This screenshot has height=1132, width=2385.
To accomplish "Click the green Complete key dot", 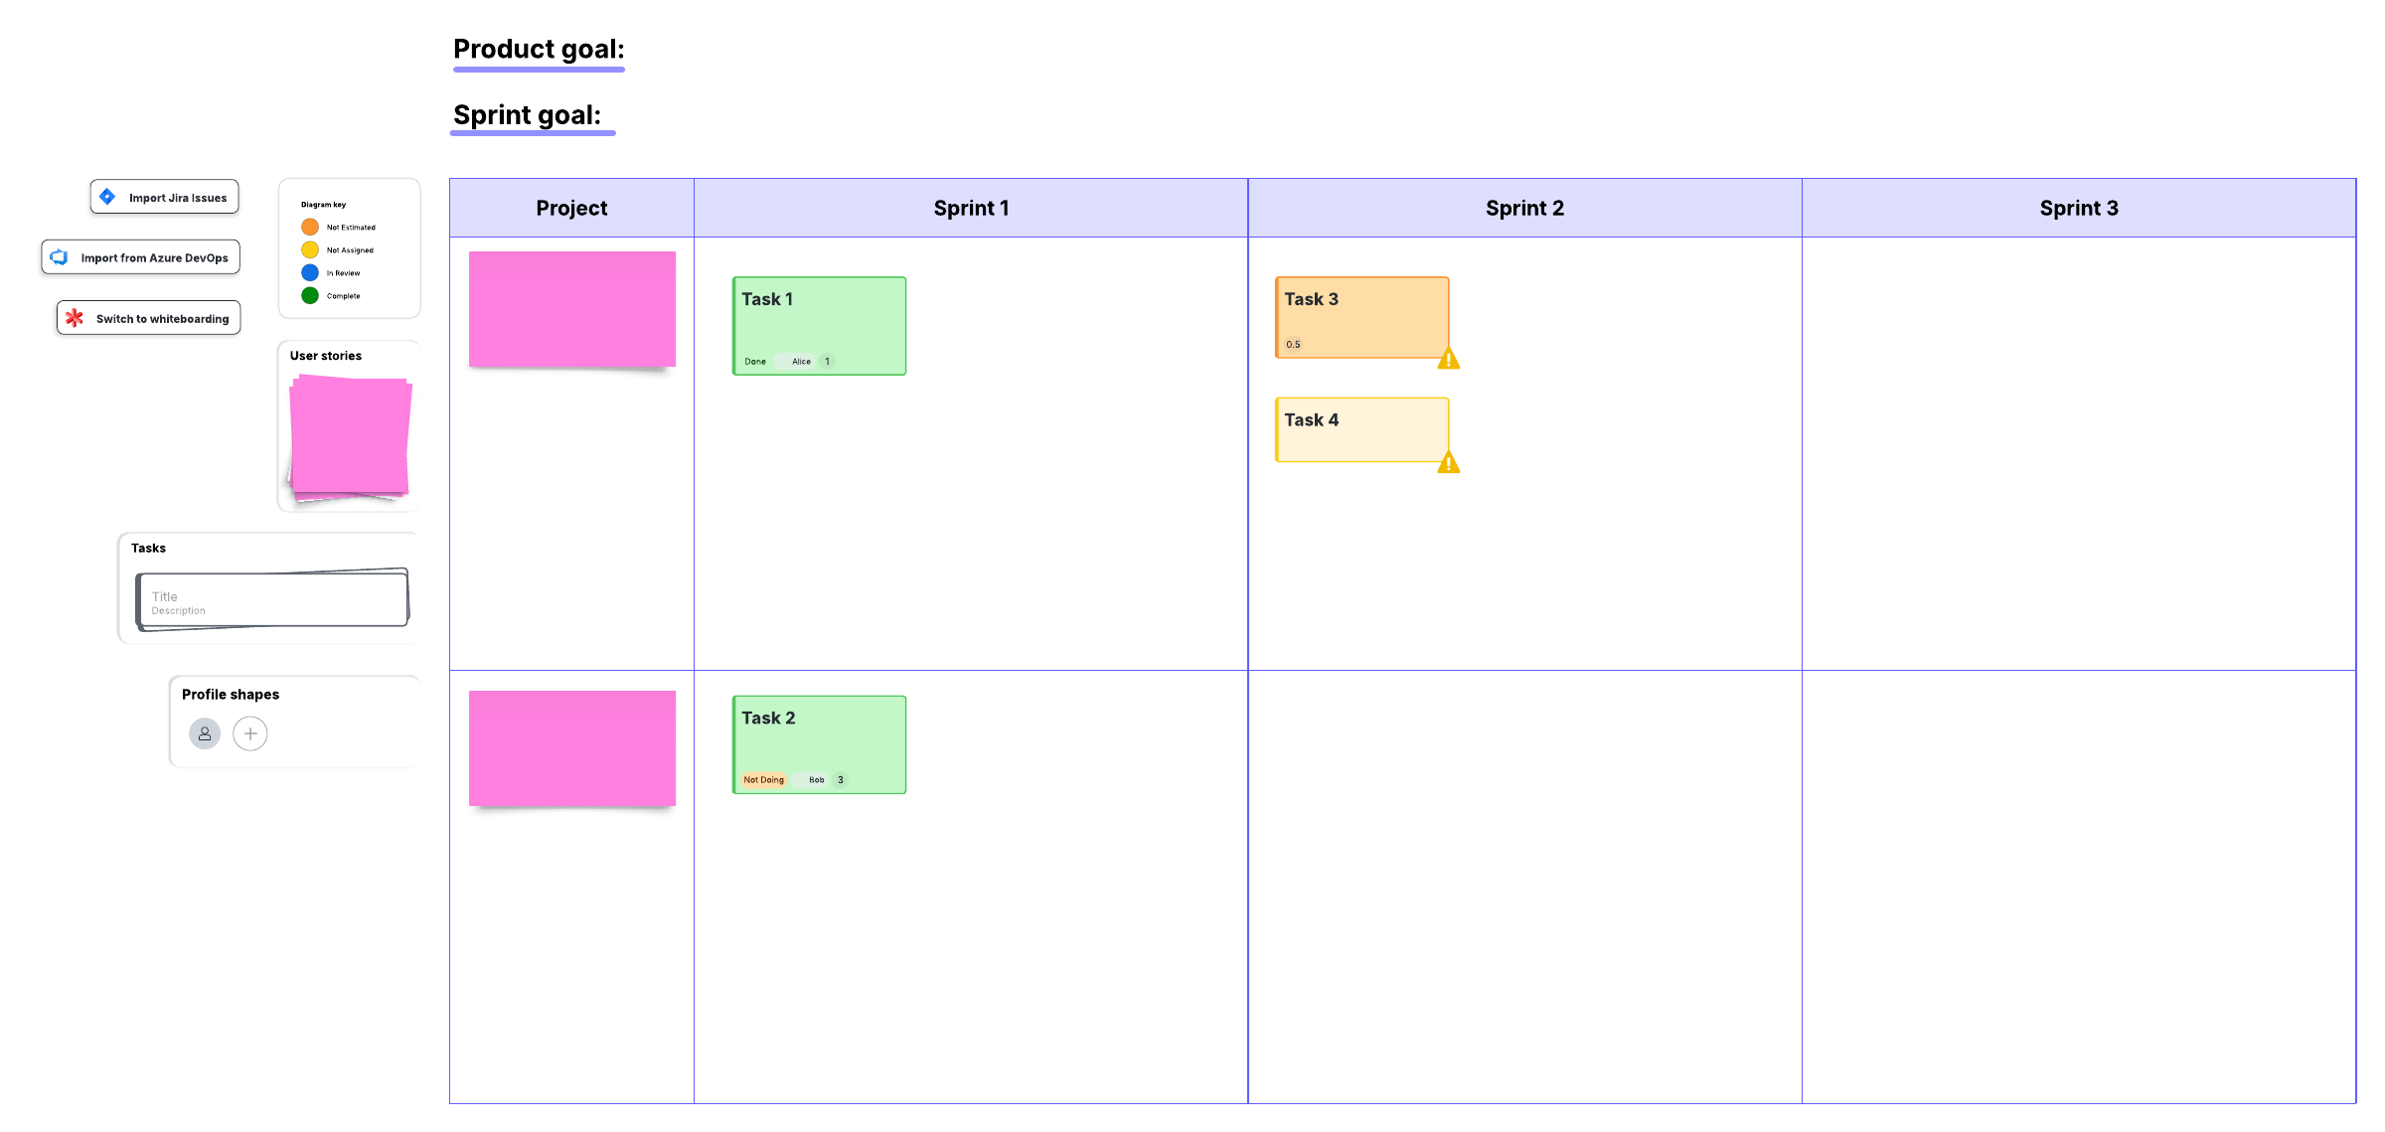I will click(310, 296).
